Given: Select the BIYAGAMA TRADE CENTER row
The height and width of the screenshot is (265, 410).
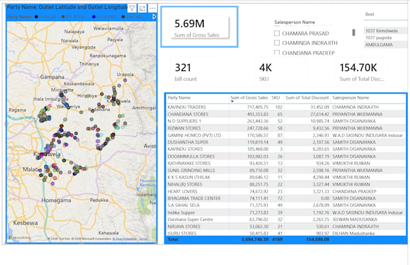Looking at the screenshot, I should click(x=286, y=198).
